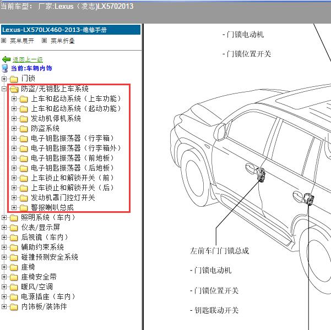331x330 pixels.
Task: Expand the 电子钥匙振荡器（后地板） node
Action: coord(14,168)
